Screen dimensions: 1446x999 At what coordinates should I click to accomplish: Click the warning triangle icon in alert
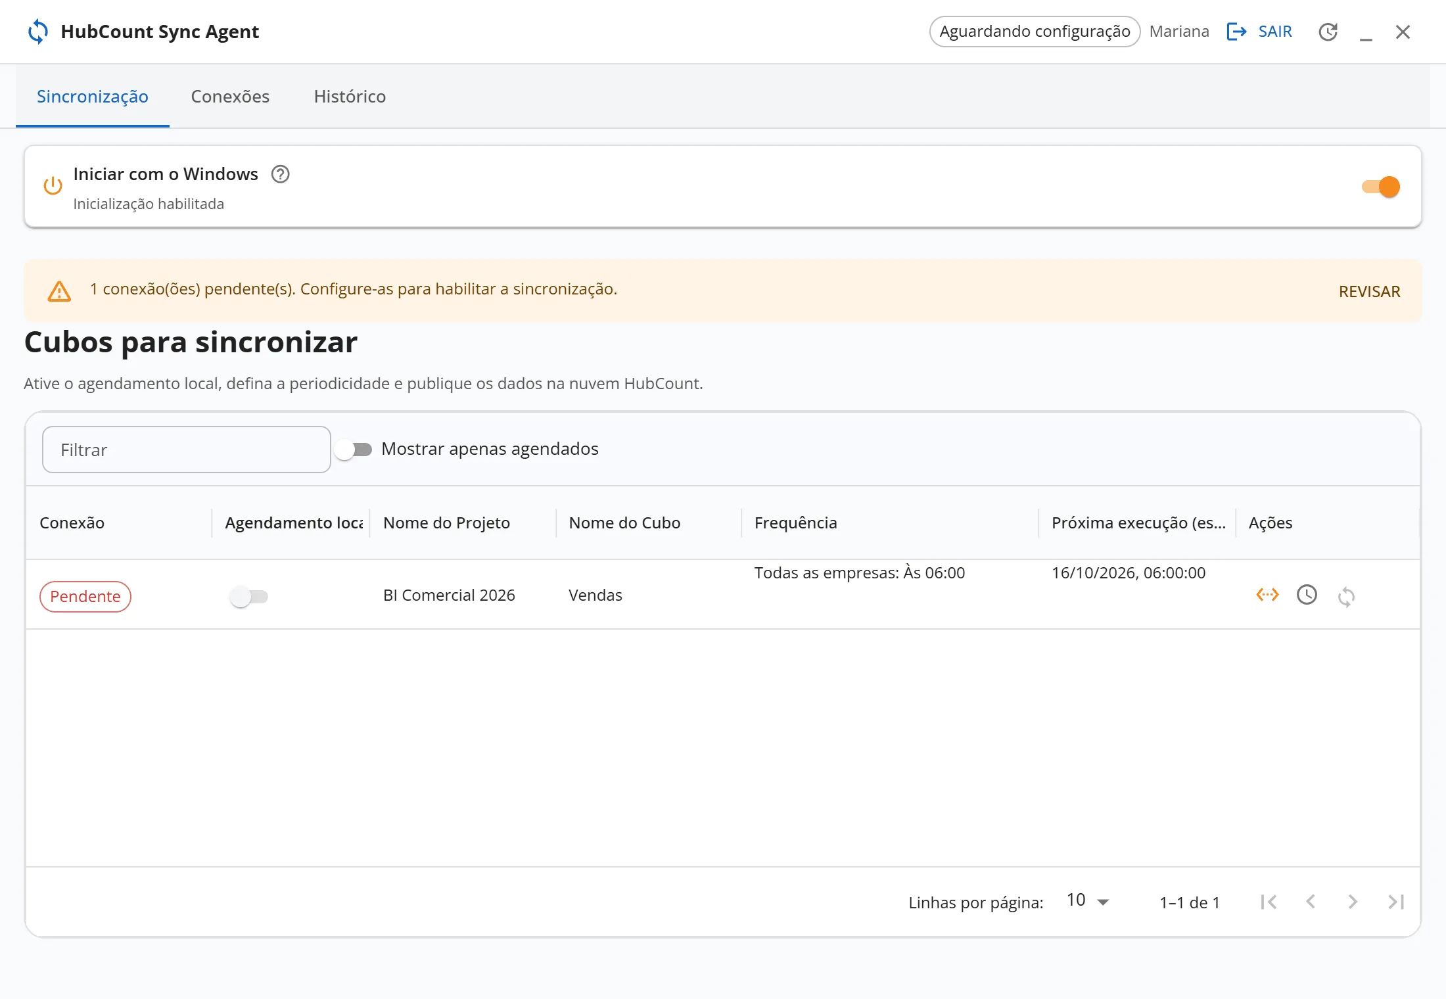59,290
